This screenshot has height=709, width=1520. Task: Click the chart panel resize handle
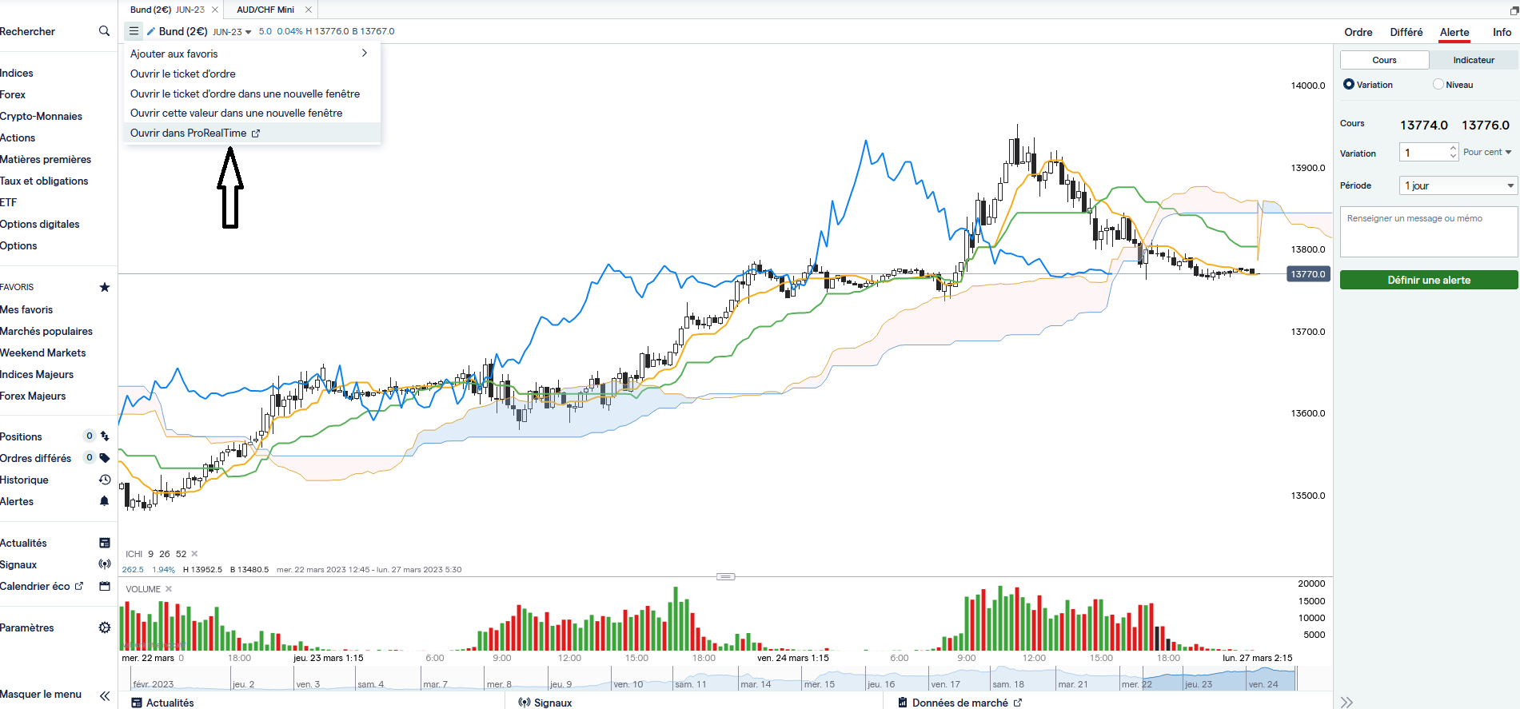point(726,576)
